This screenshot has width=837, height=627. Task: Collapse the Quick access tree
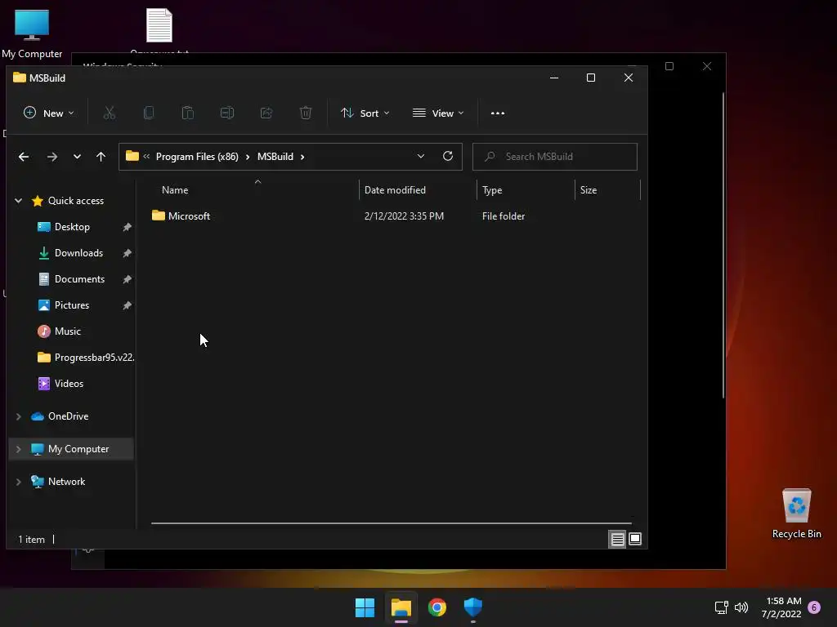18,201
